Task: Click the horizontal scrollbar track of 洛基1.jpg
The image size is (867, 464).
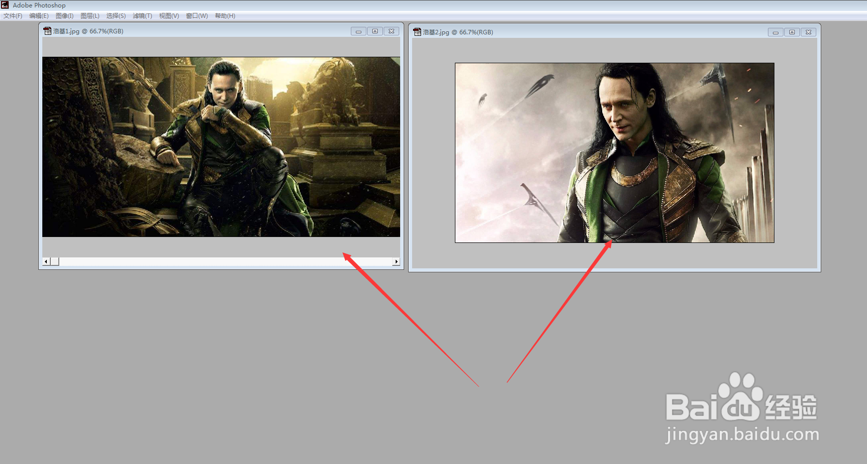Action: coord(225,261)
